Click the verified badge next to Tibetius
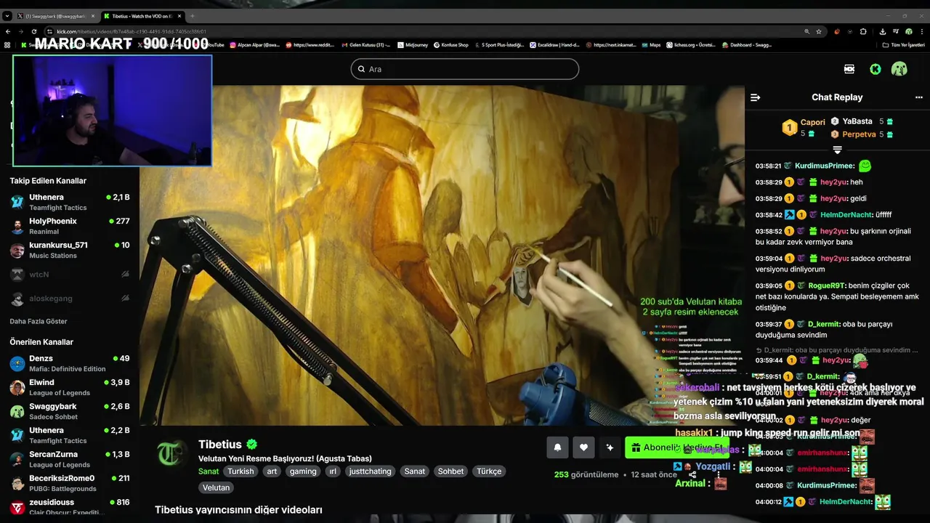This screenshot has height=523, width=930. [251, 445]
